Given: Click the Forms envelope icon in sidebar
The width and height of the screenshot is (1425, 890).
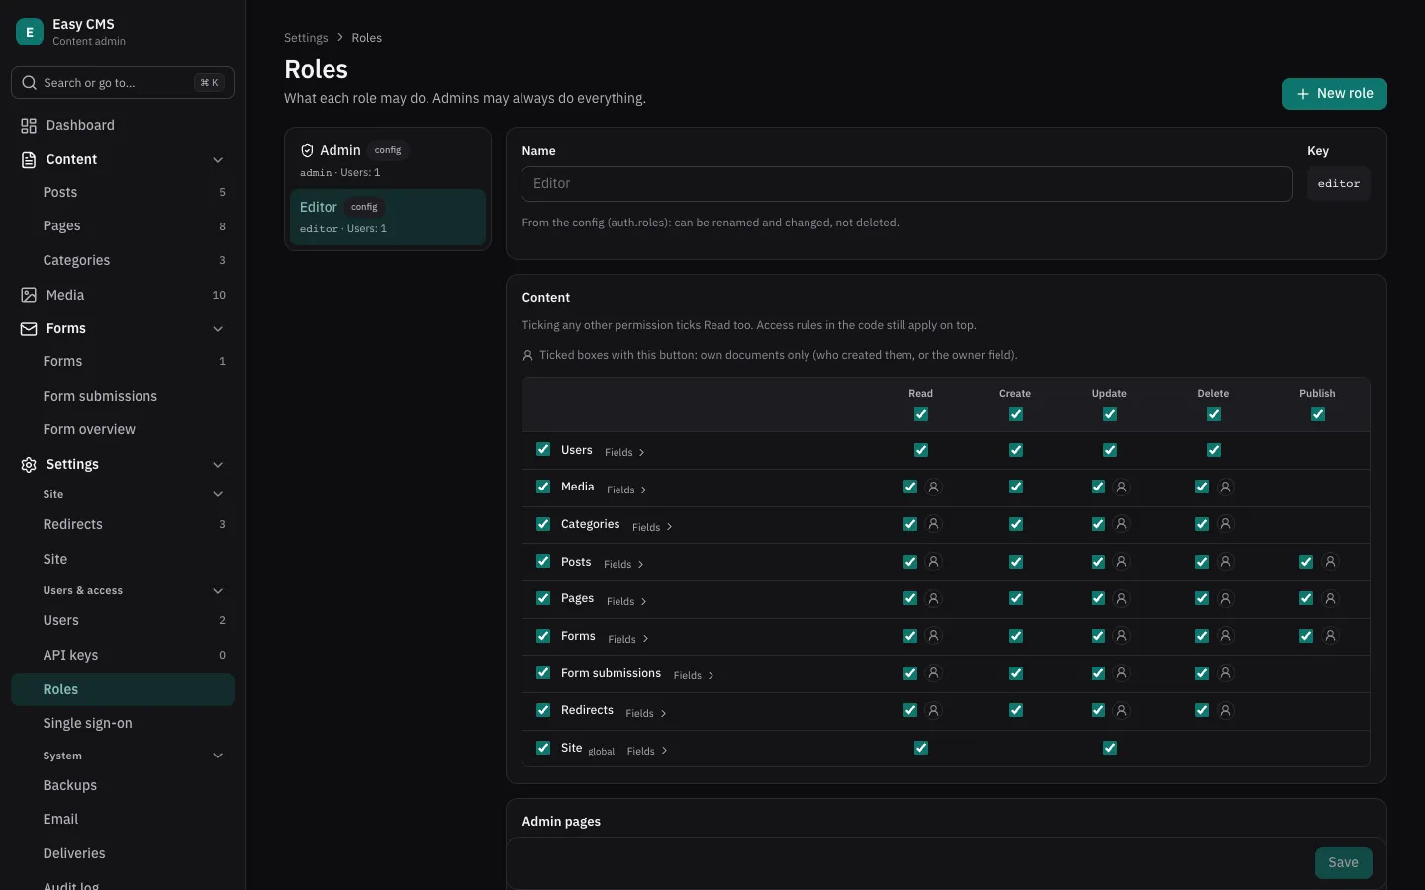Looking at the screenshot, I should pyautogui.click(x=29, y=329).
